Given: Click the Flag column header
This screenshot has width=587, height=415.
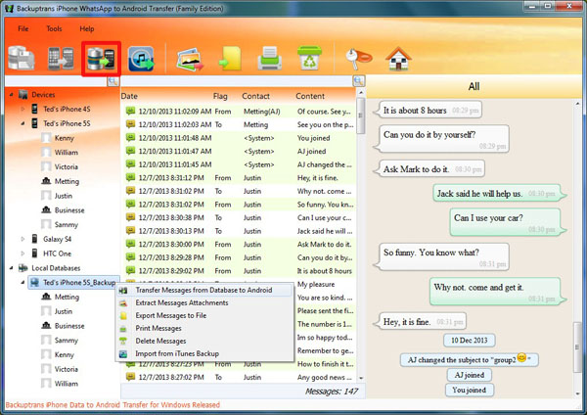Looking at the screenshot, I should 220,96.
